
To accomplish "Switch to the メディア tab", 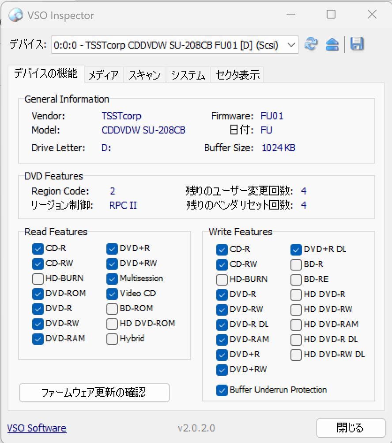I will click(x=104, y=74).
